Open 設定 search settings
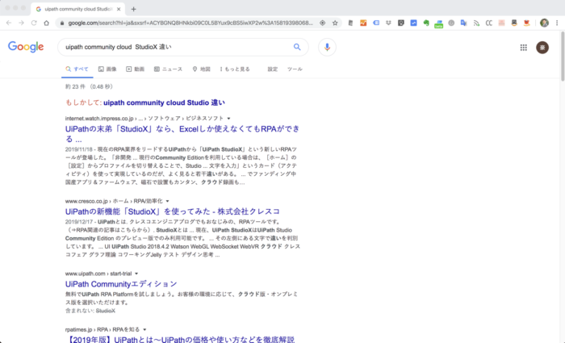Viewport: 565px width, 343px height. [x=273, y=69]
